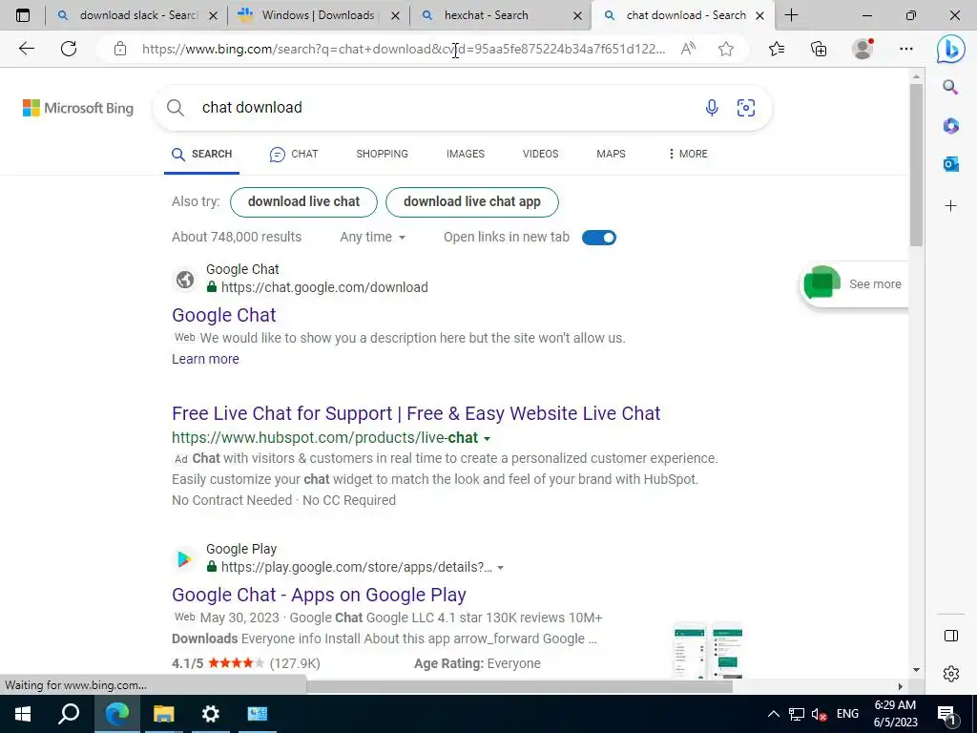Close the 'hexchat - Search' tab
This screenshot has width=977, height=733.
[577, 15]
